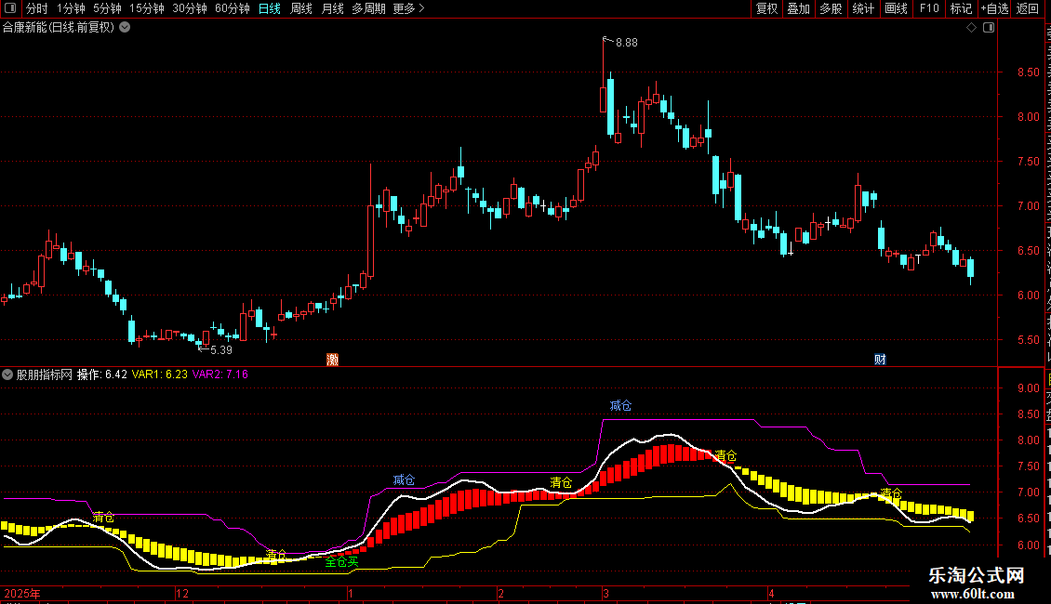The height and width of the screenshot is (604, 1051).
Task: Open dropdown next to 合康新能 title
Action: coord(125,28)
